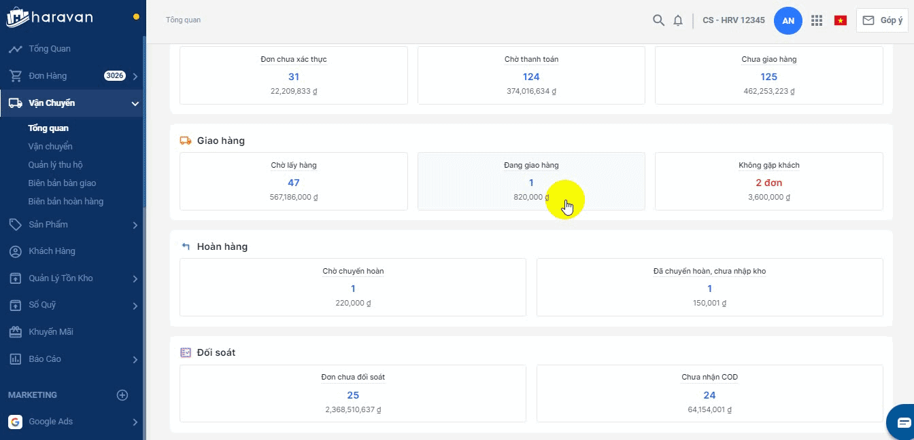Expand the Báo Cáo submenu arrow
This screenshot has width=914, height=440.
135,359
